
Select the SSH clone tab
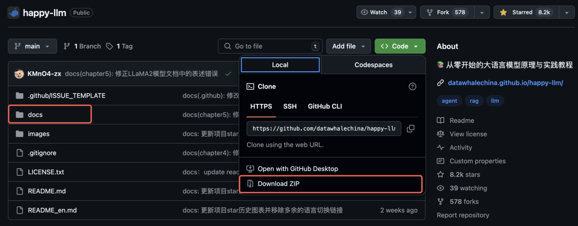point(290,107)
